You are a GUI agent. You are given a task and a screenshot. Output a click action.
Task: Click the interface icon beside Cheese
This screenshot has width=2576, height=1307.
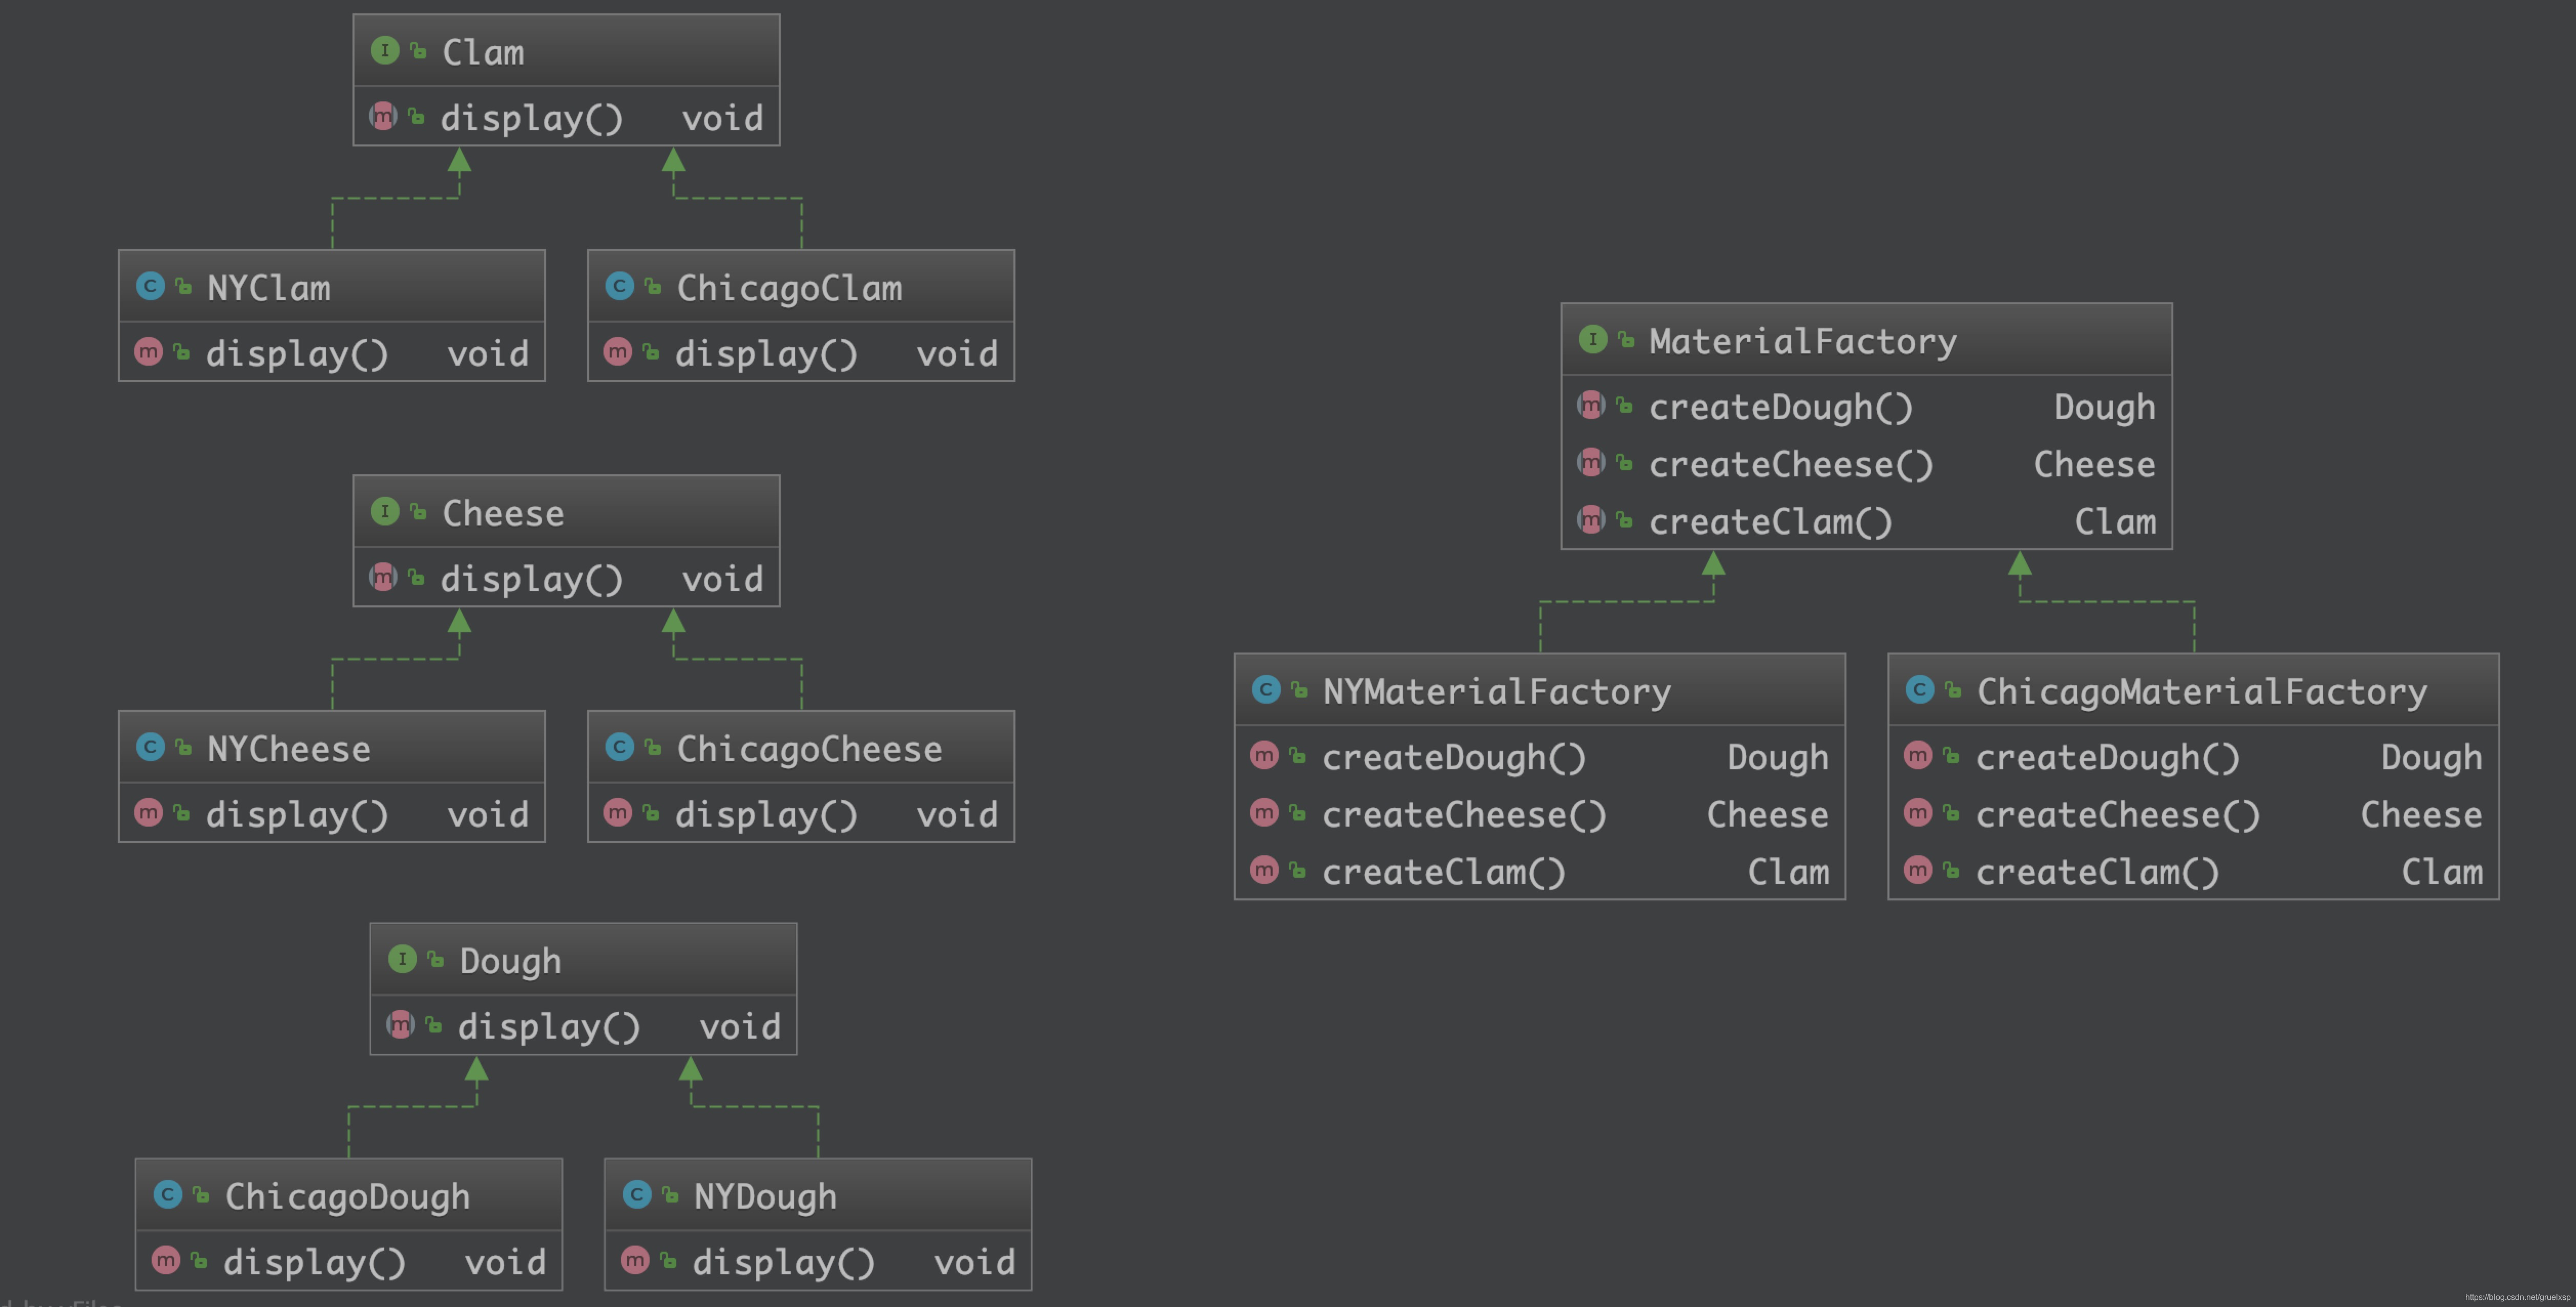pyautogui.click(x=385, y=512)
